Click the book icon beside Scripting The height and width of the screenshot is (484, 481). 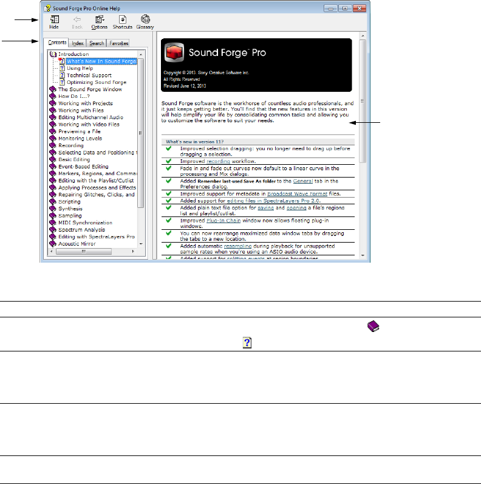53,201
